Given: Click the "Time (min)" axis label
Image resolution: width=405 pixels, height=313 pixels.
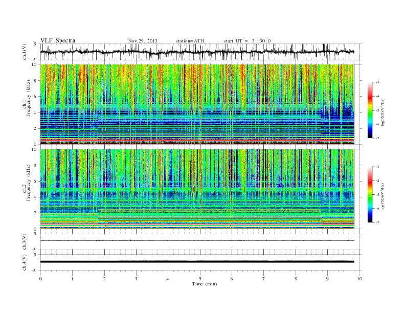Looking at the screenshot, I should coord(205,284).
